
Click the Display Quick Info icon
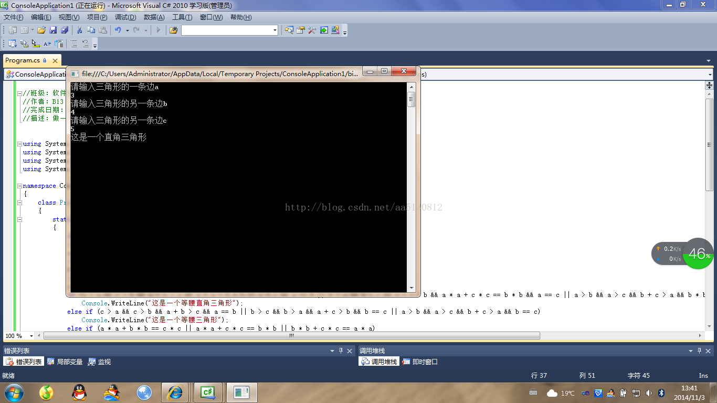pos(36,44)
